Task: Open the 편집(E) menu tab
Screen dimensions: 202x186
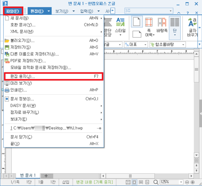Action: pos(37,11)
